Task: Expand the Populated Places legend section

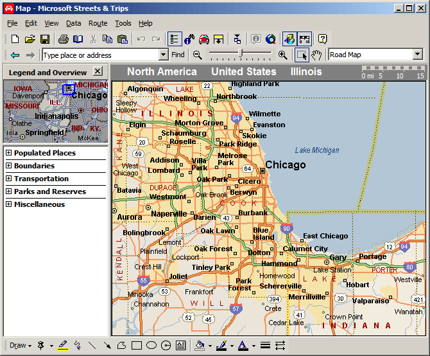Action: pos(9,152)
